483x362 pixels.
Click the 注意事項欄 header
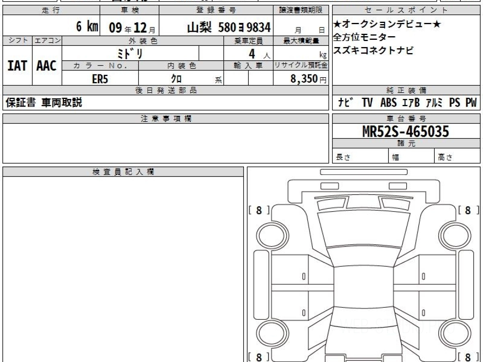pyautogui.click(x=166, y=119)
